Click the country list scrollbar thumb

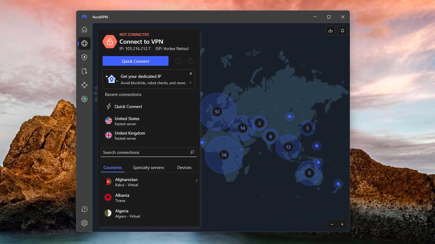pyautogui.click(x=196, y=180)
